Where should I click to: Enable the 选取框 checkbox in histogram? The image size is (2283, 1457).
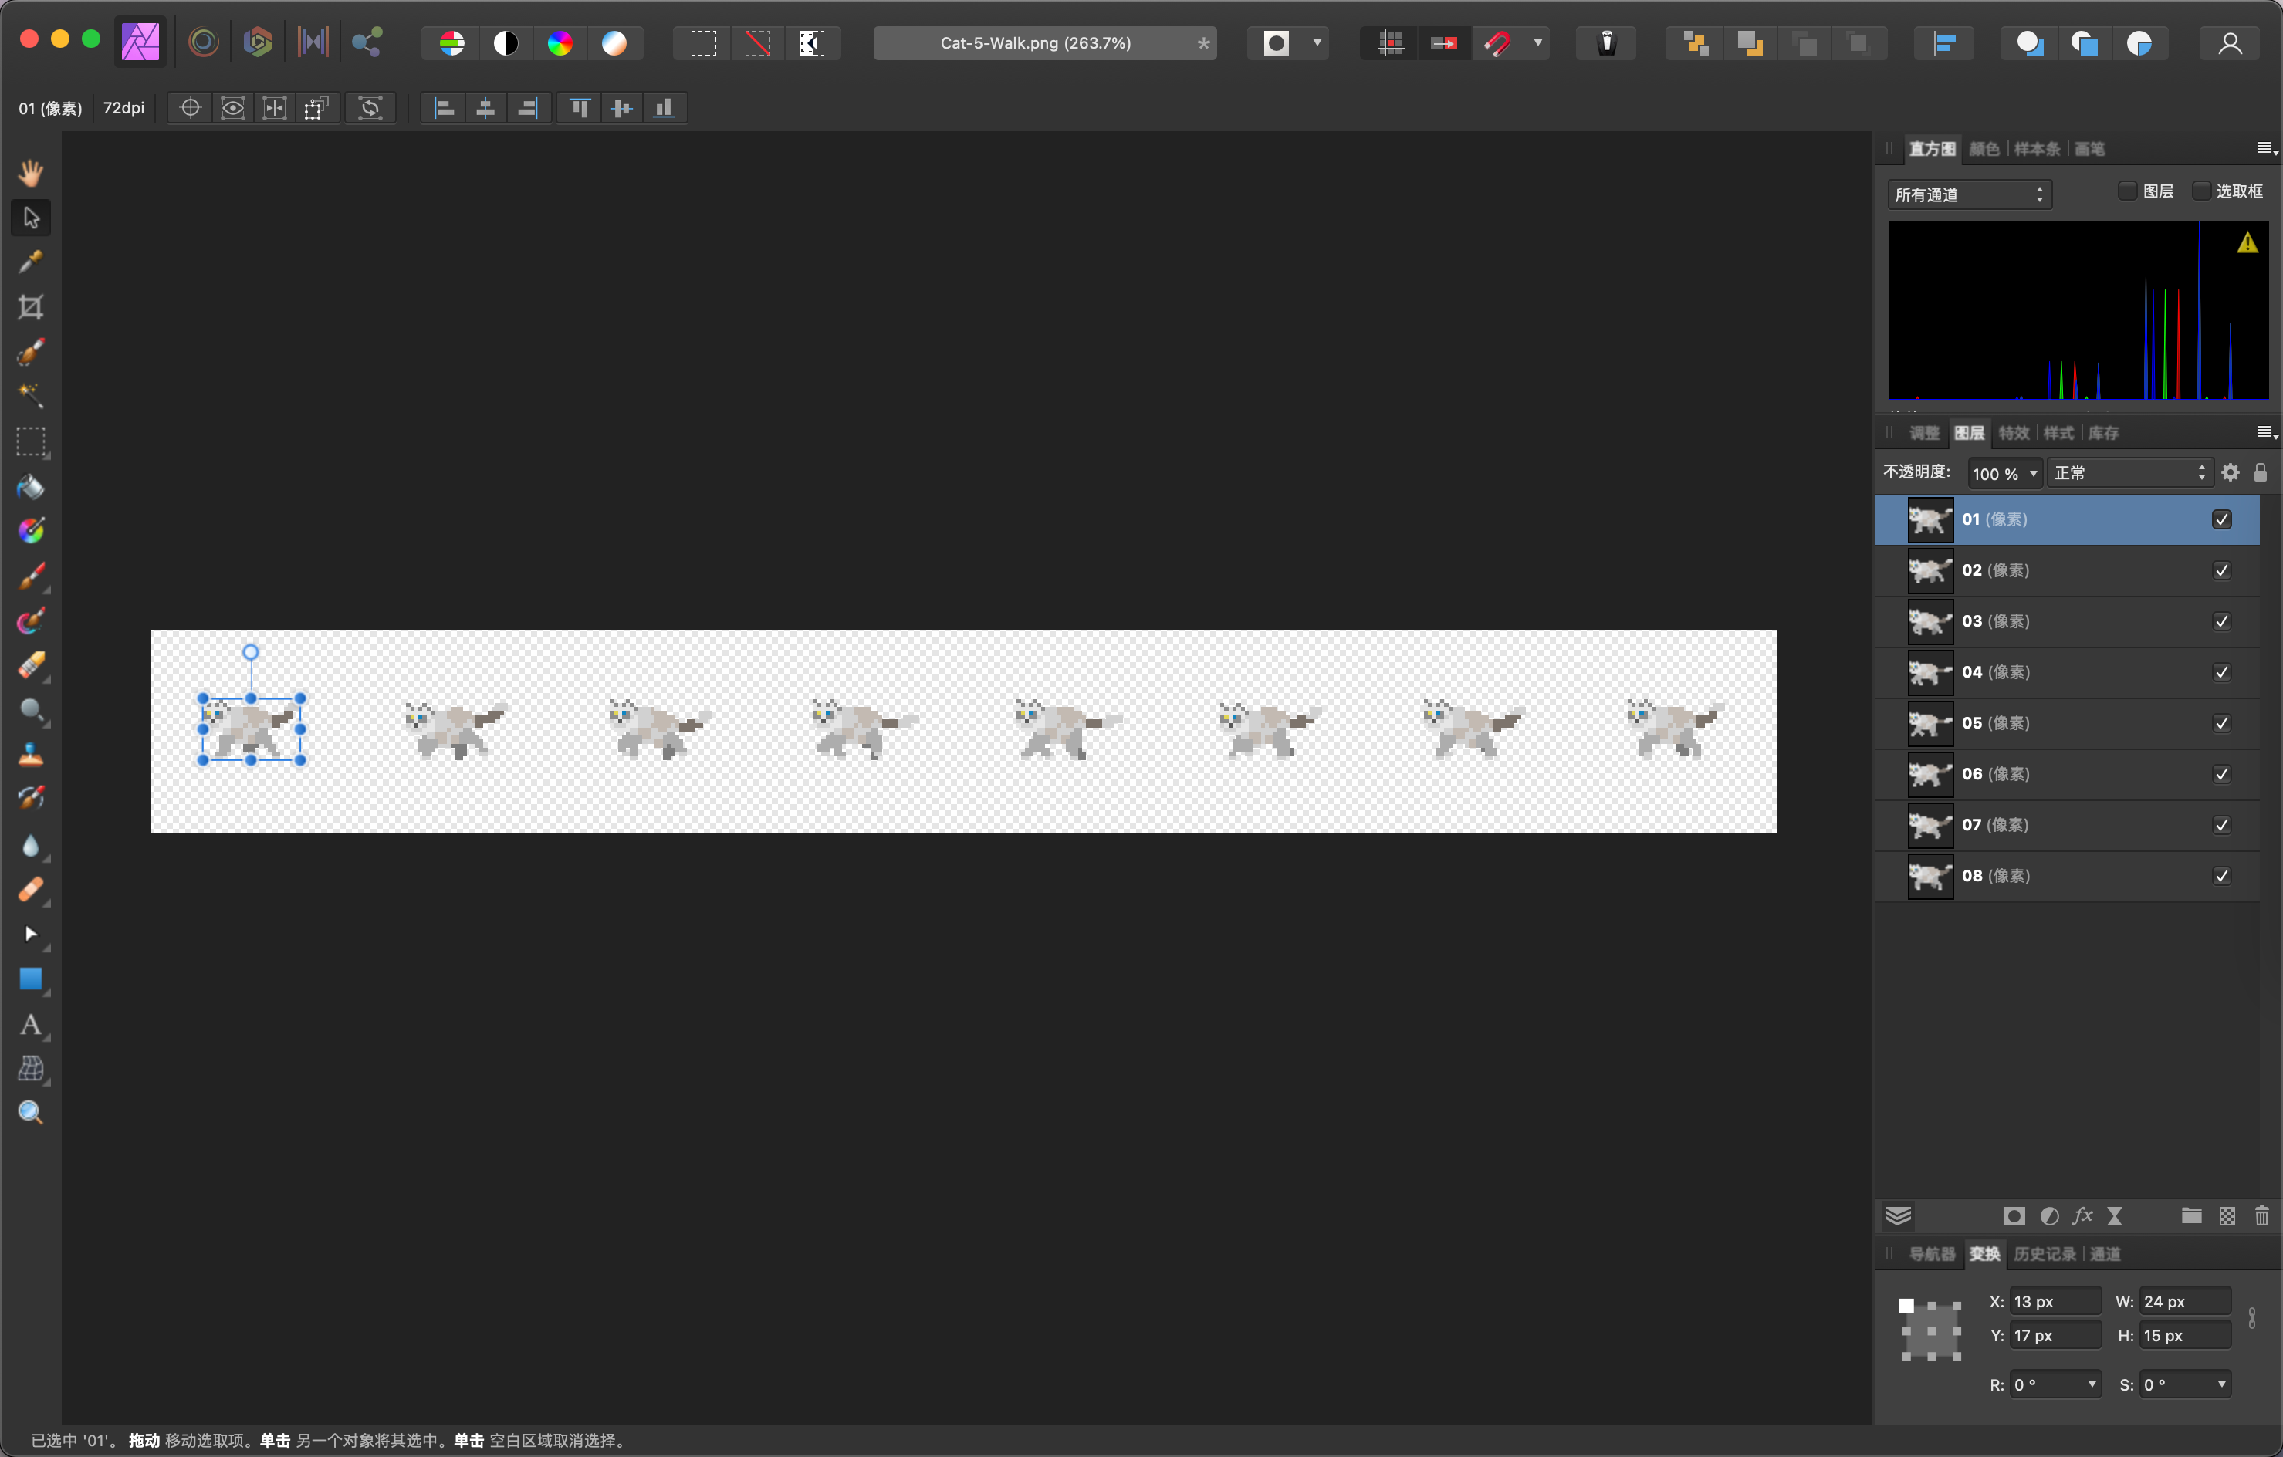point(2201,191)
